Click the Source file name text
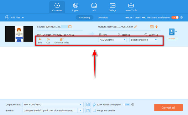The image size is (188, 115). 49,27
